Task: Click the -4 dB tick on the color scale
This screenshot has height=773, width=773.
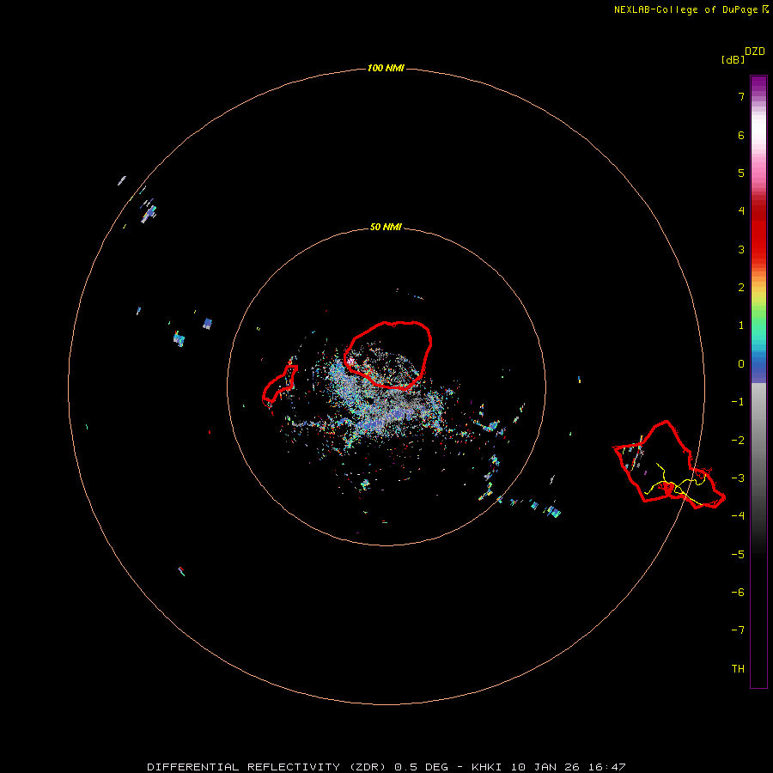Action: [x=738, y=516]
